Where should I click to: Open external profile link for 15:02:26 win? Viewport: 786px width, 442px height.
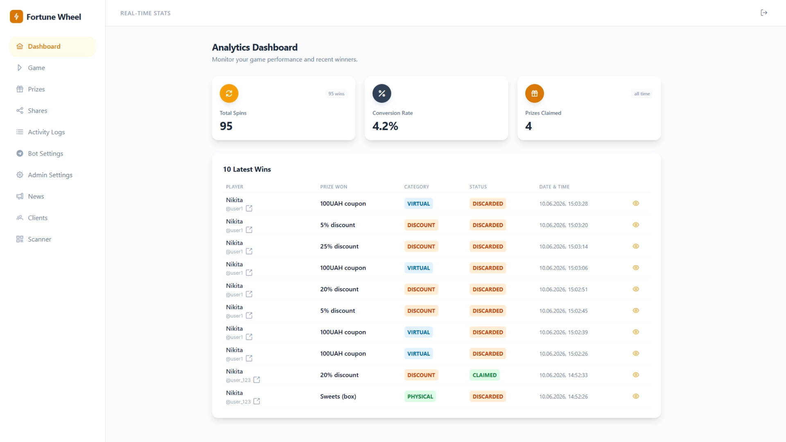coord(249,359)
